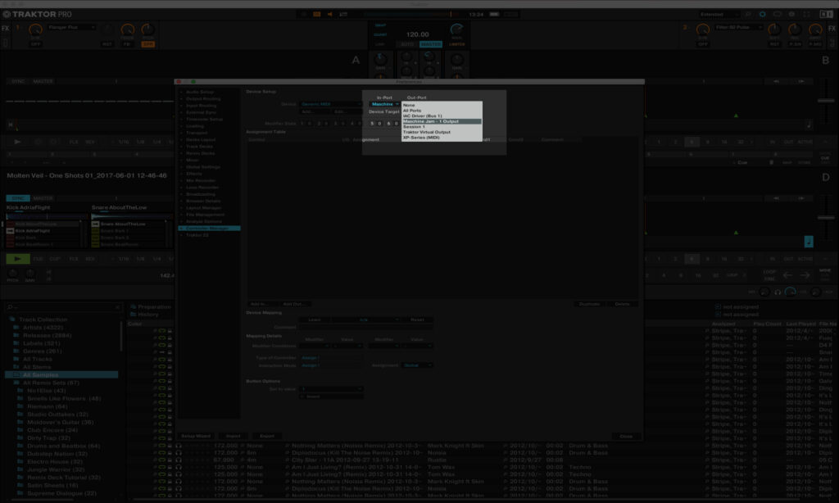Viewport: 839px width, 503px height.
Task: Click the Delete assignment button
Action: click(x=623, y=304)
